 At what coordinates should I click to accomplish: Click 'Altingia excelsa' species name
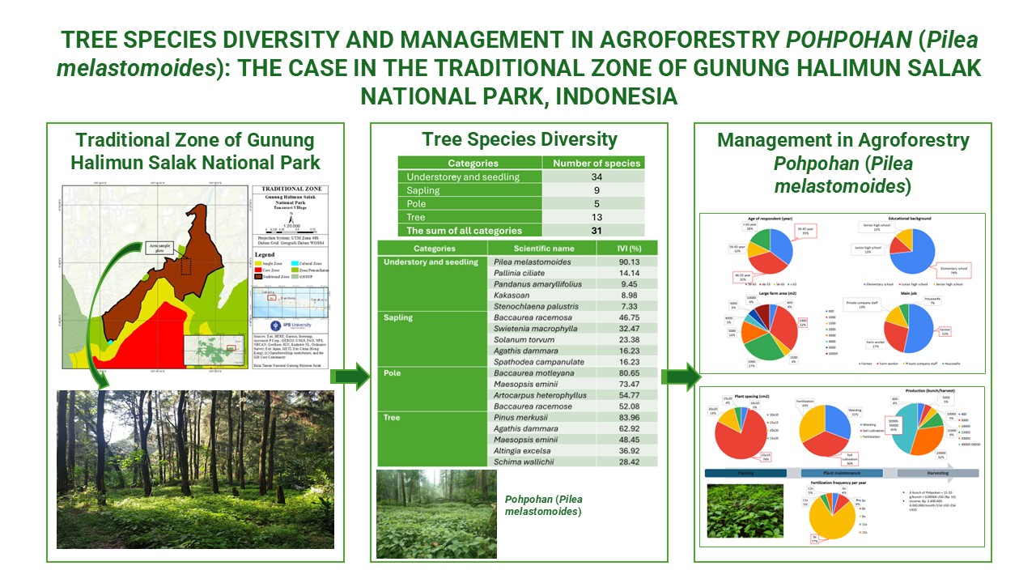pos(523,450)
